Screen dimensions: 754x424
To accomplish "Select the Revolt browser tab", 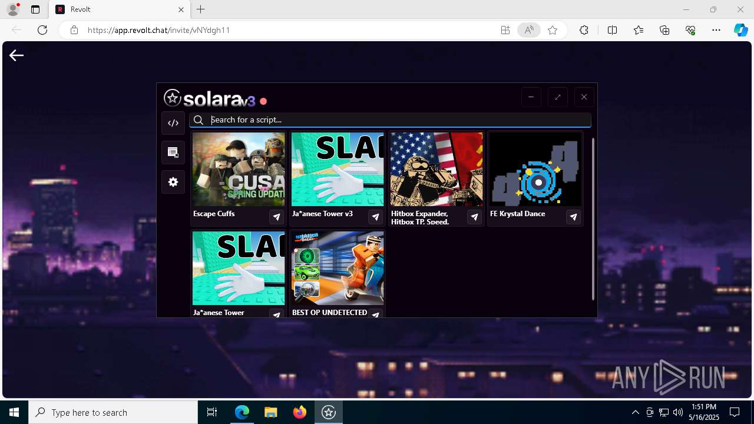I will [119, 9].
